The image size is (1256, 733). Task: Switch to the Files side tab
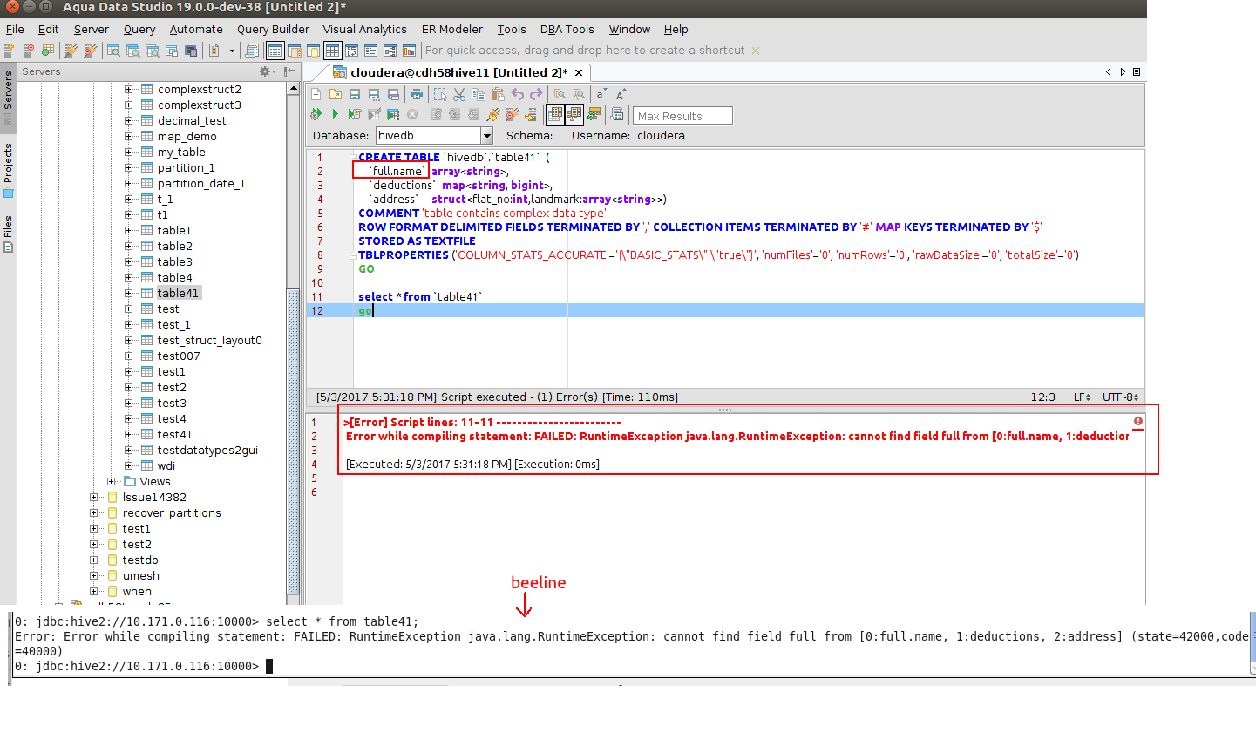tap(9, 233)
